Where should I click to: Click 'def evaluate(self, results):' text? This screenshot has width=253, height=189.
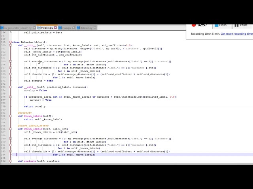39,161
